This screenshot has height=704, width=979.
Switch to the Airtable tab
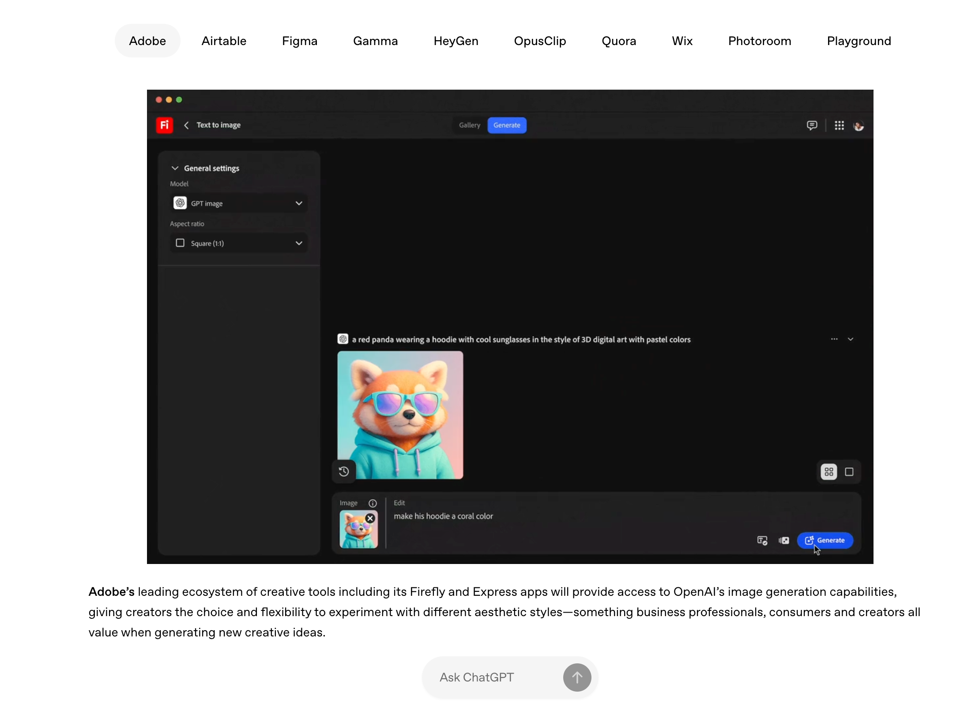[224, 41]
